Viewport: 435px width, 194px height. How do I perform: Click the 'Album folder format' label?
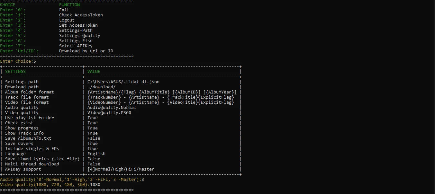click(30, 92)
